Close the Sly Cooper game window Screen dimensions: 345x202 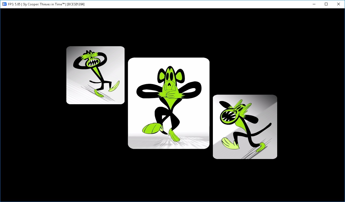[339, 4]
